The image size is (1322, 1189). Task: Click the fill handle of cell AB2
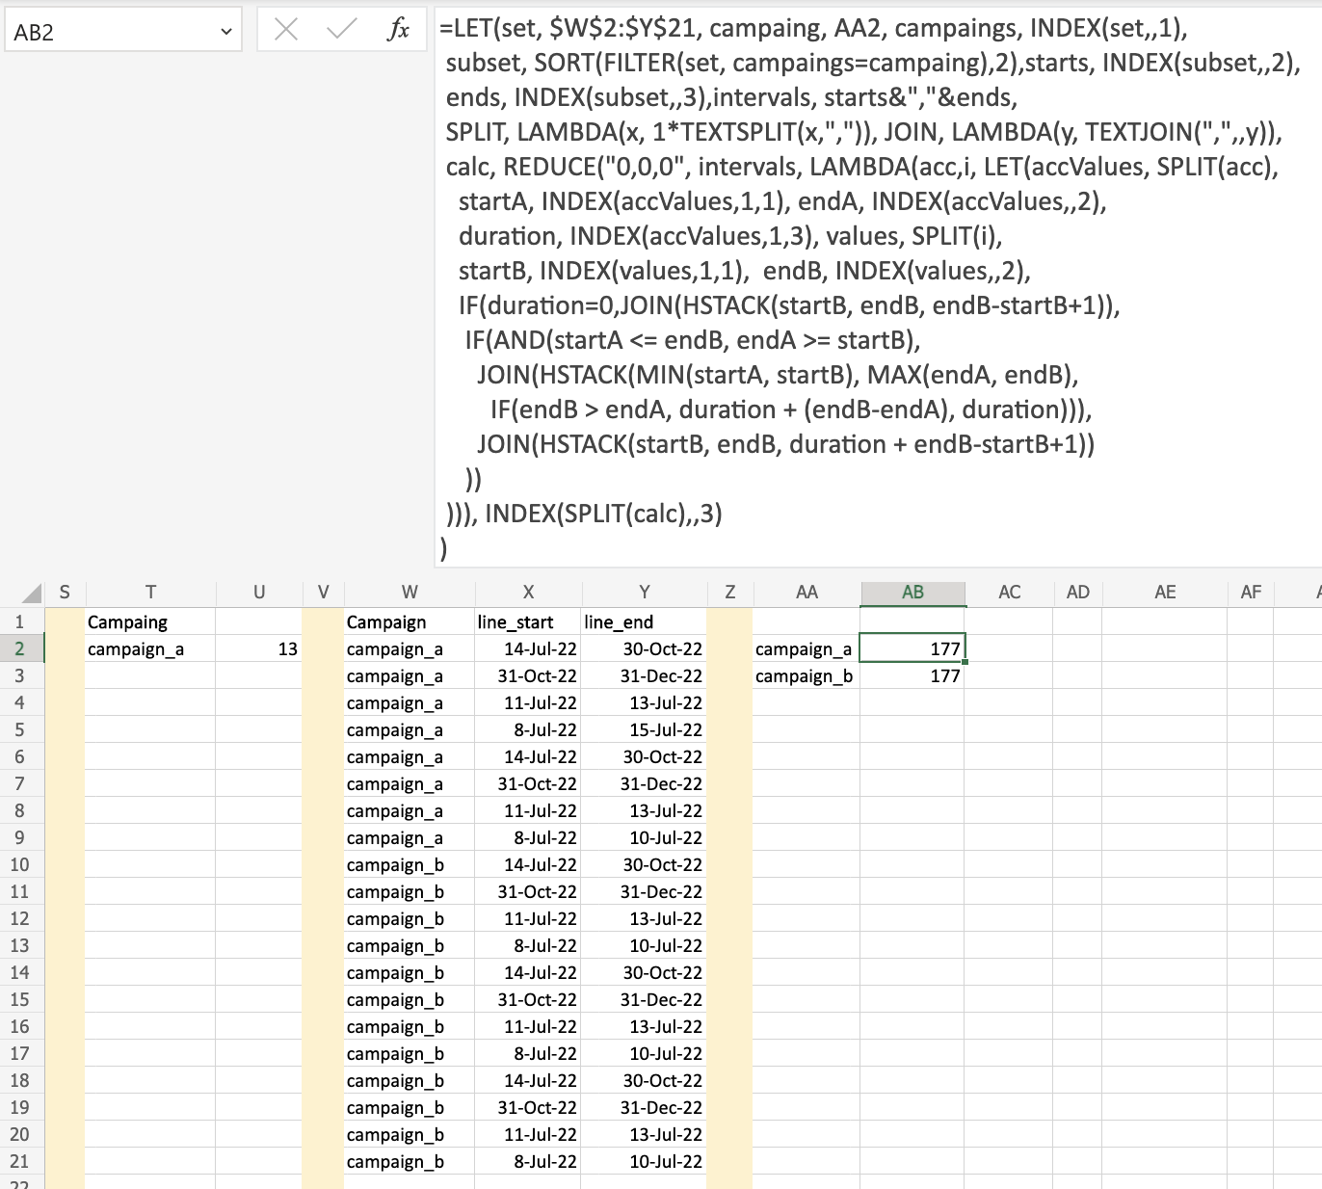point(965,662)
